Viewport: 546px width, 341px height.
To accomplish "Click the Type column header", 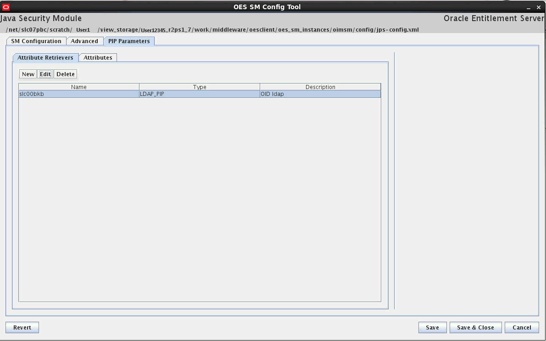I will coord(200,87).
